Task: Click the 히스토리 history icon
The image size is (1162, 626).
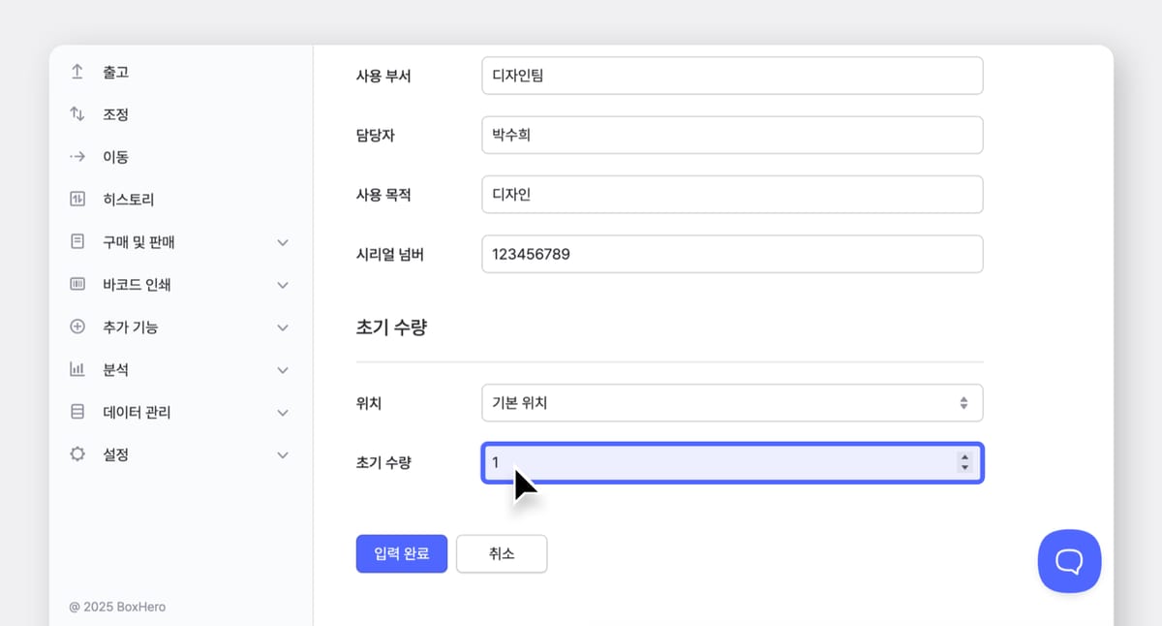Action: [76, 199]
